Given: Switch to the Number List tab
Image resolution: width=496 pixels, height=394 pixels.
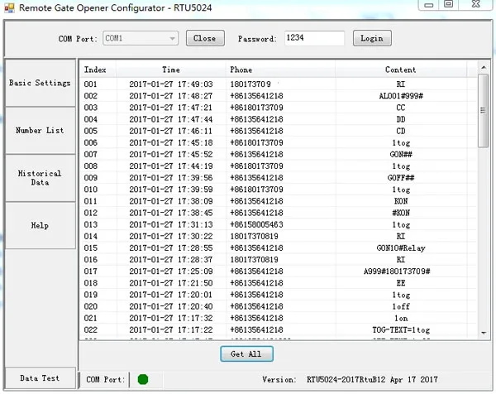Looking at the screenshot, I should [41, 131].
